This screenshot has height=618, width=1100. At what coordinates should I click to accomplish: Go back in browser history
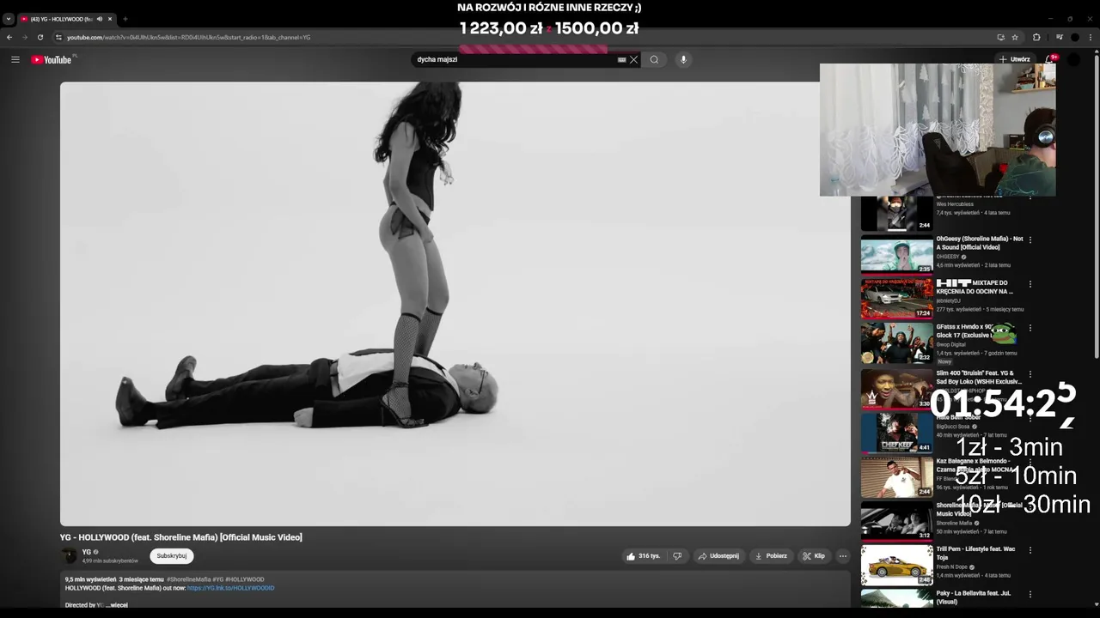(9, 37)
